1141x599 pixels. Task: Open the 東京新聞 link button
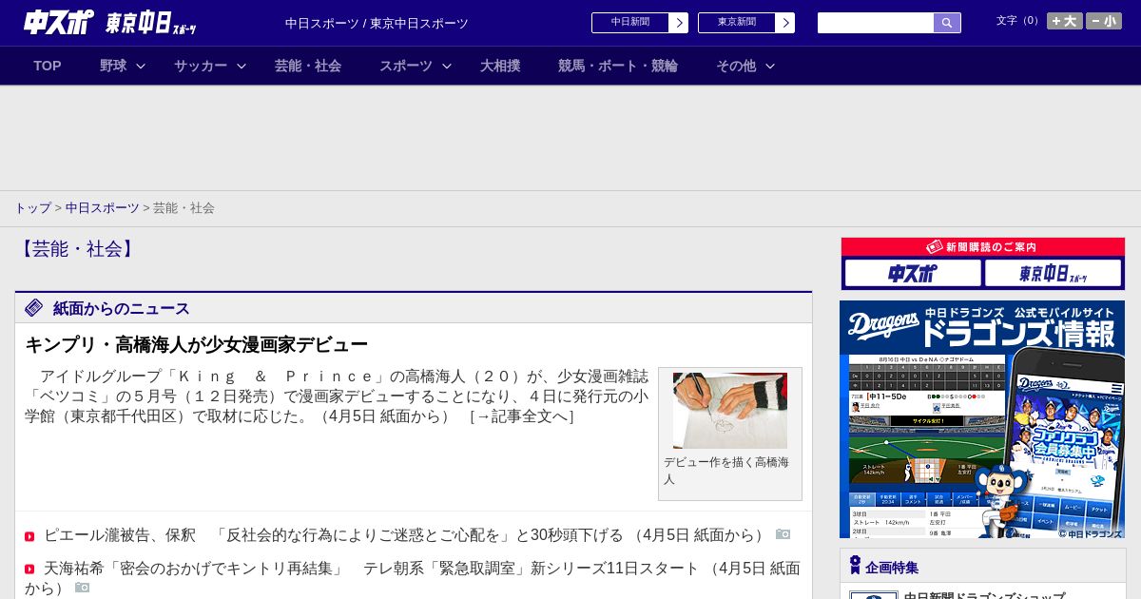(x=737, y=23)
